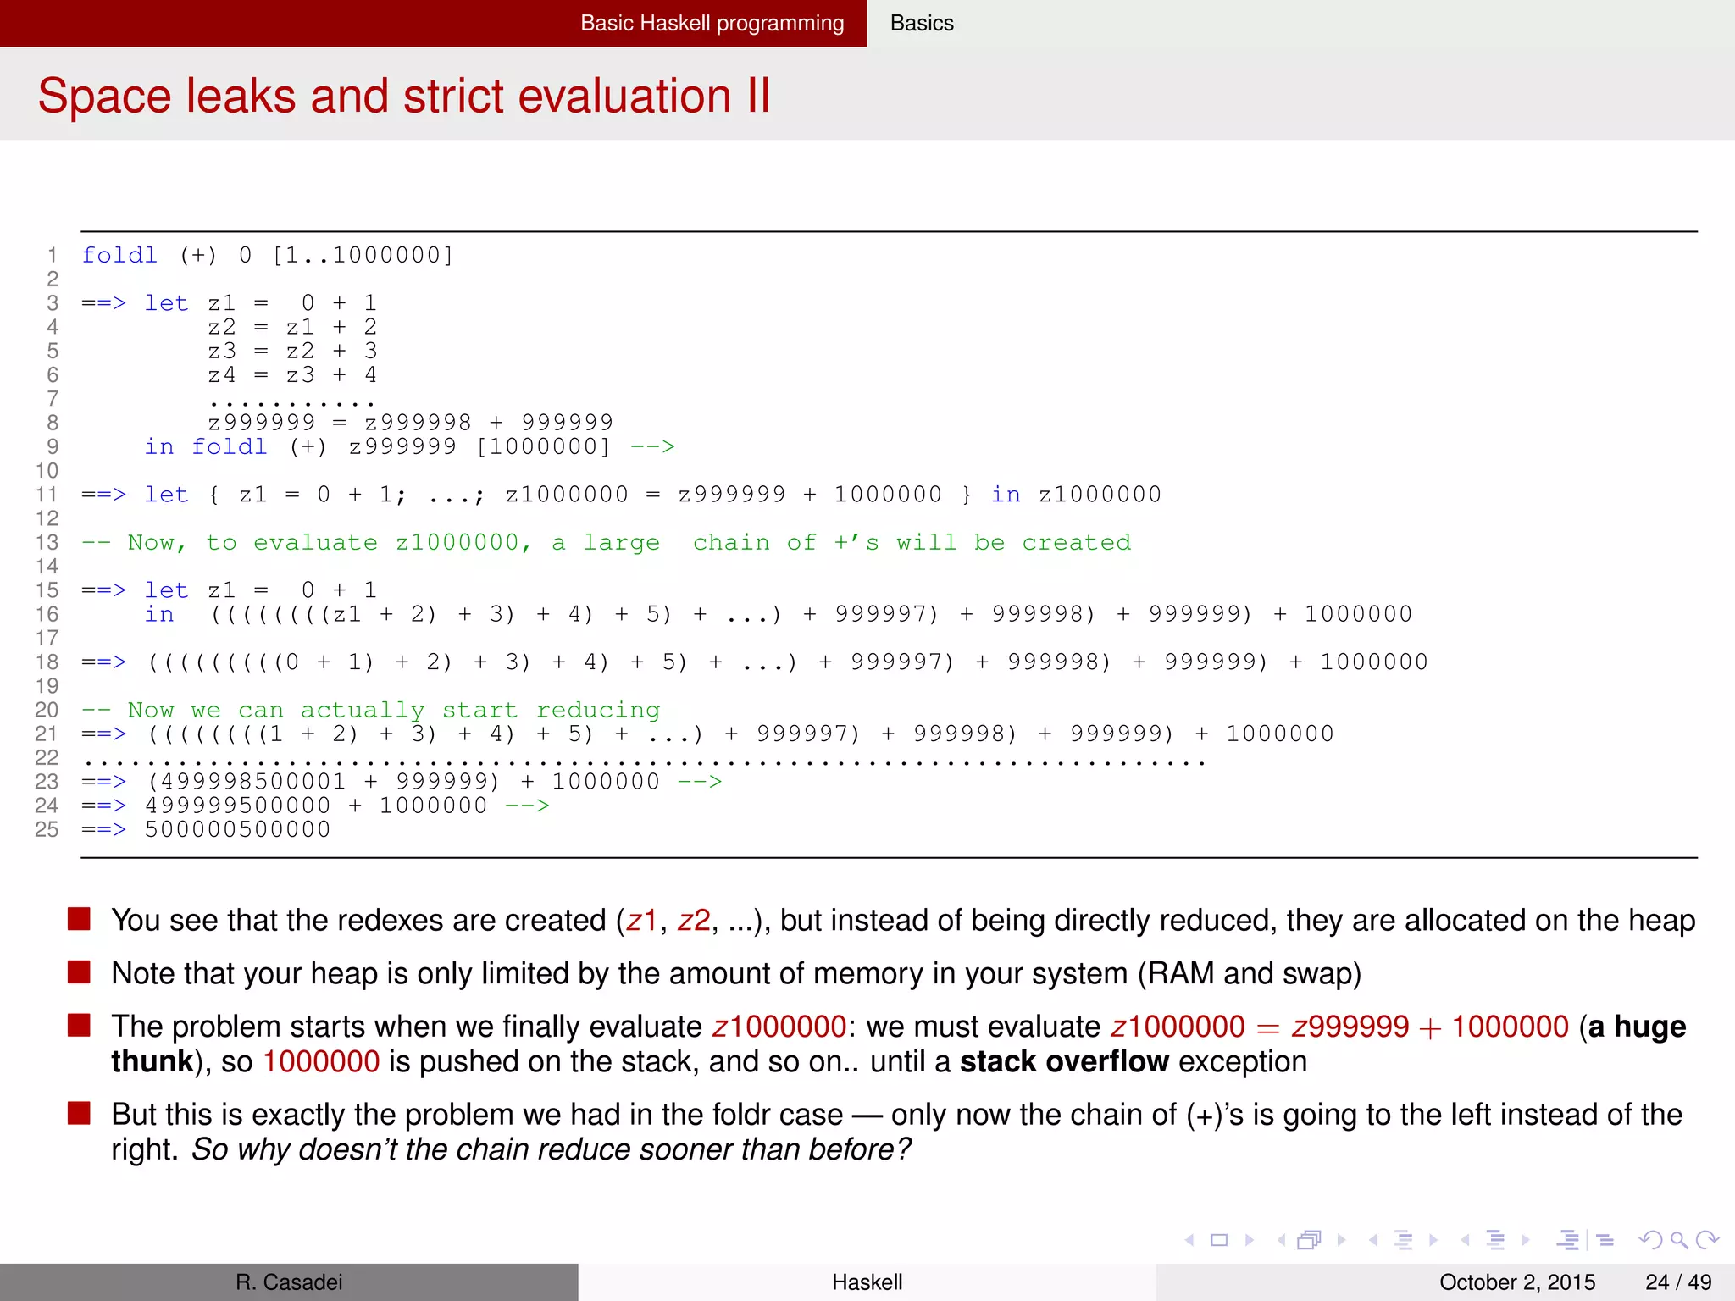Click the final result 500000500000
The image size is (1735, 1301).
(237, 829)
